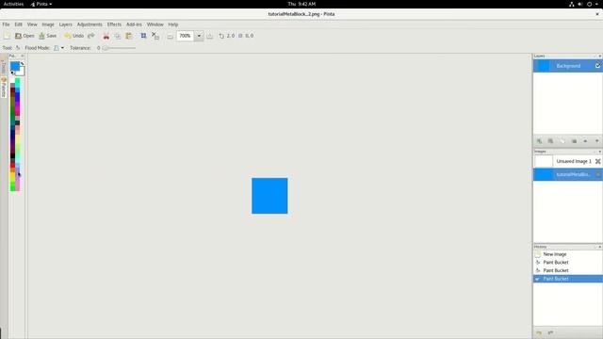
Task: Select New Image history entry
Action: pos(567,254)
